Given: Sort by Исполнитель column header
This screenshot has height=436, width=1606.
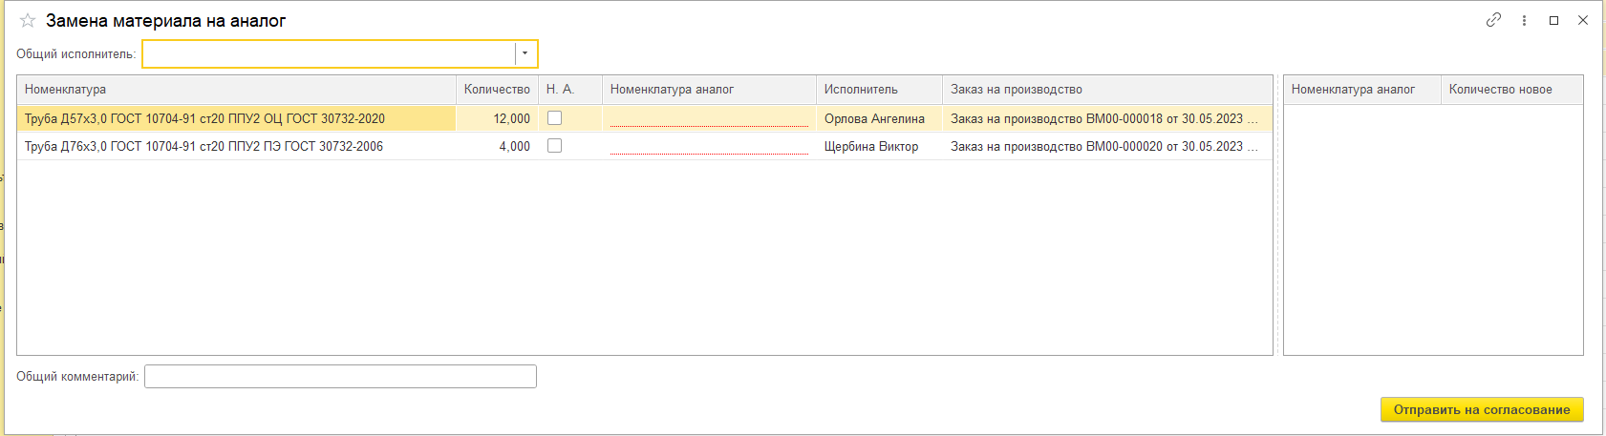Looking at the screenshot, I should click(879, 90).
